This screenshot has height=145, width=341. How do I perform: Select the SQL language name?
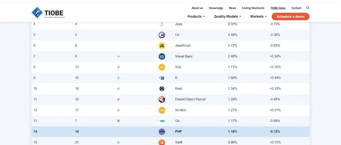[x=178, y=67]
